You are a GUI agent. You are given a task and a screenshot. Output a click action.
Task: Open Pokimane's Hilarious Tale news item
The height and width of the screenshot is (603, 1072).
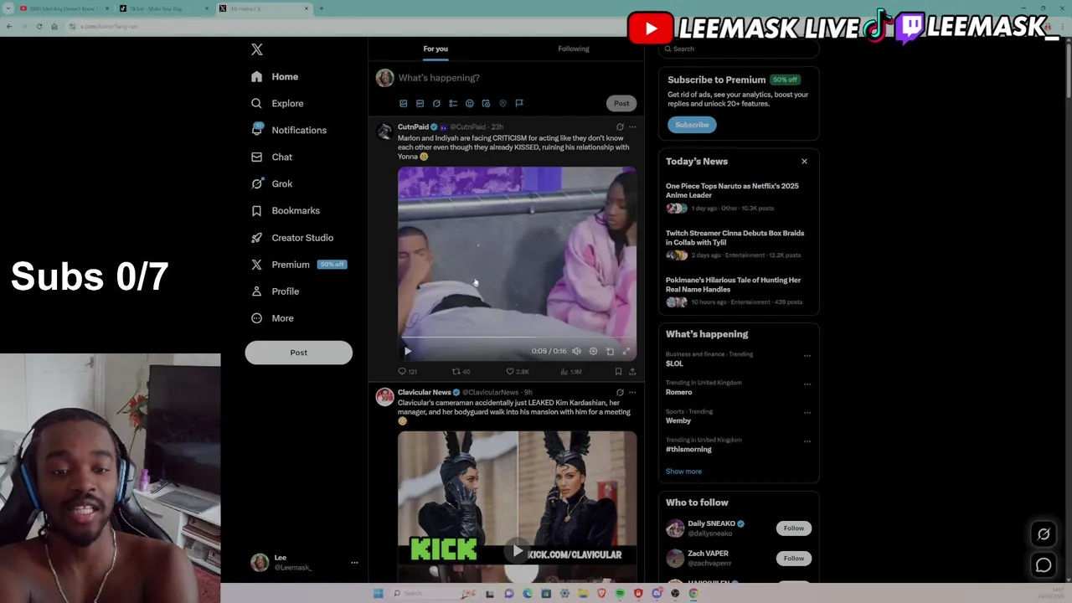click(x=738, y=291)
